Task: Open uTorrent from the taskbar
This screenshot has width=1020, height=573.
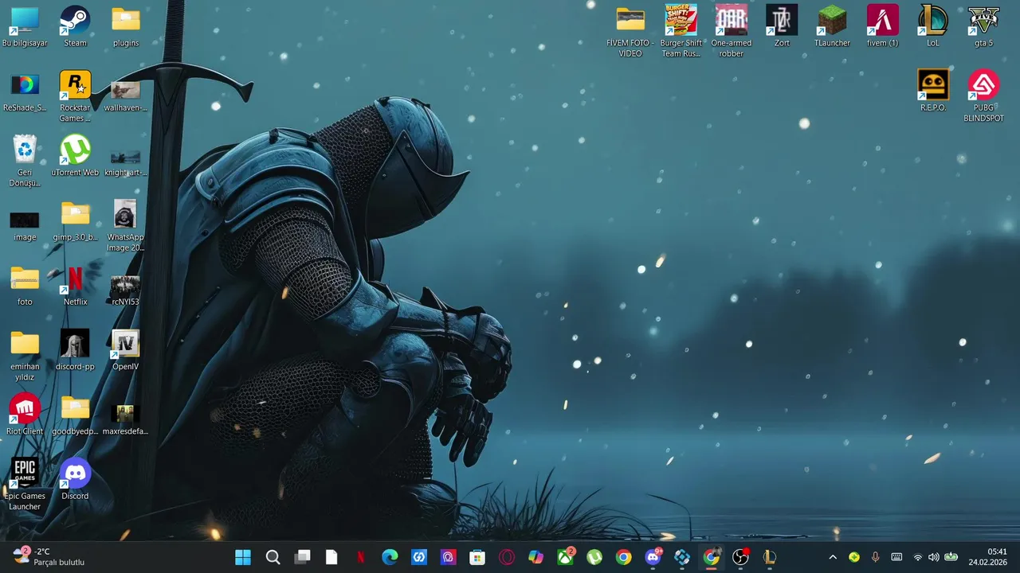Action: [x=594, y=557]
